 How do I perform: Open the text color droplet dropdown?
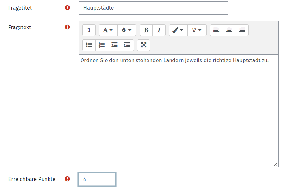(x=127, y=30)
